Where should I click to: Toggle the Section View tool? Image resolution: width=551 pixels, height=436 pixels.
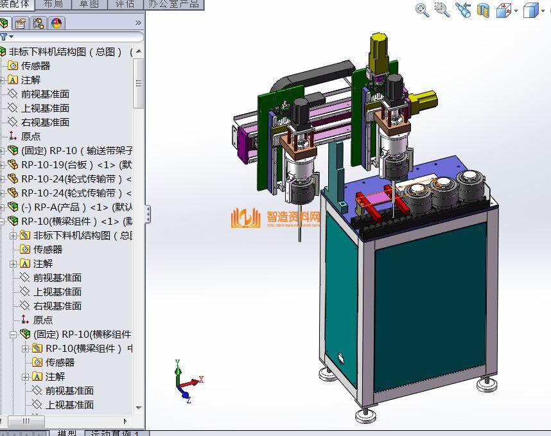pos(484,10)
